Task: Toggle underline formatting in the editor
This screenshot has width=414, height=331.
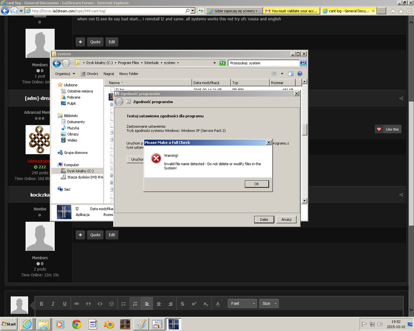Action: pyautogui.click(x=65, y=304)
